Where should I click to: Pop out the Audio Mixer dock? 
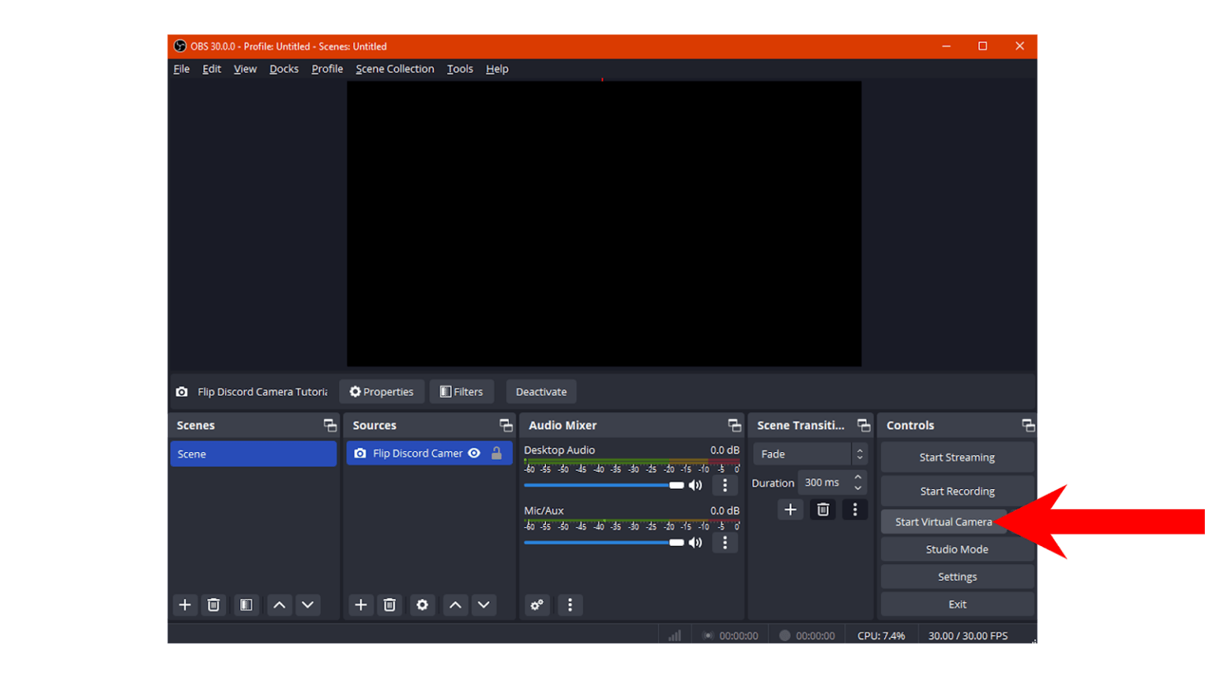[x=734, y=425]
